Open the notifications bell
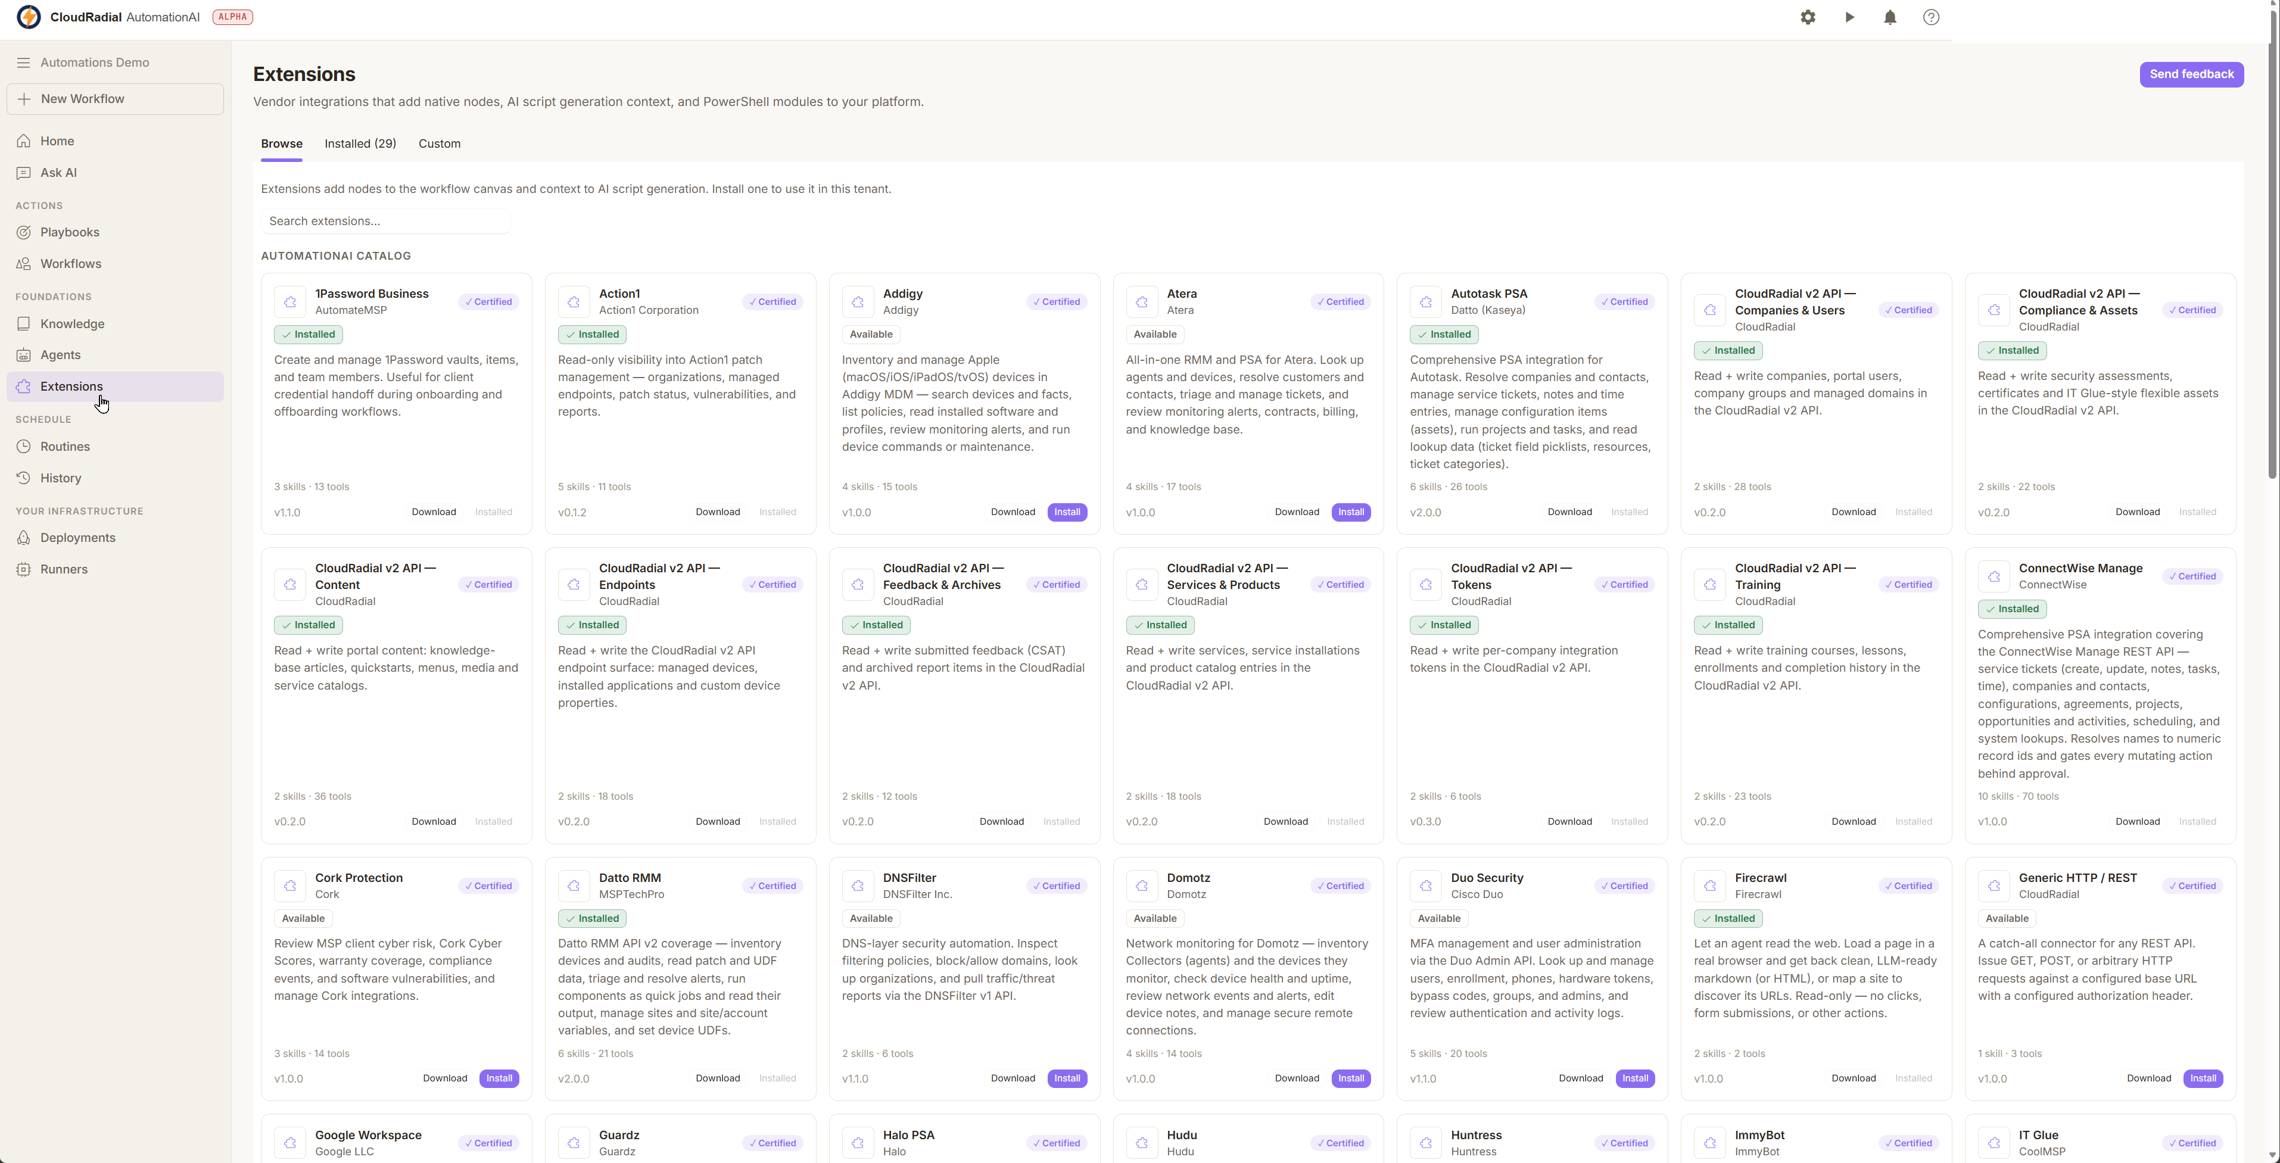 [x=1890, y=17]
